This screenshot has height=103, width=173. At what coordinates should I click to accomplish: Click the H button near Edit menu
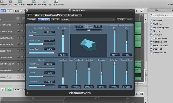point(10,11)
